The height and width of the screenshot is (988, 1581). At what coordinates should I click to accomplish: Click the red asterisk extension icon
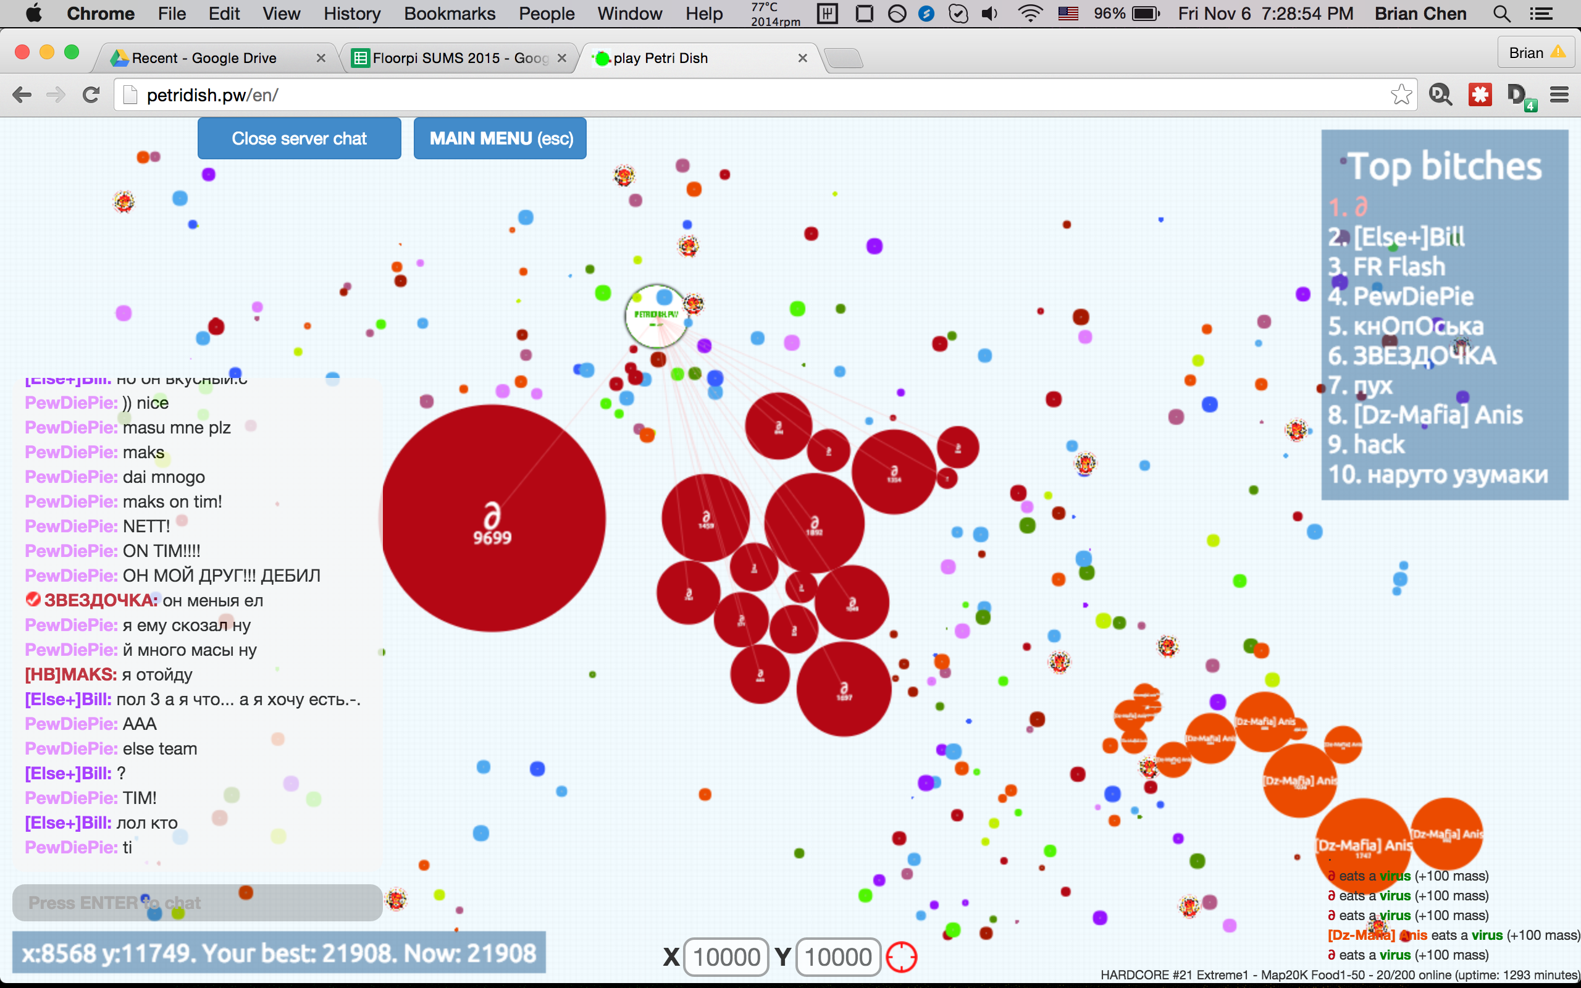click(x=1480, y=94)
